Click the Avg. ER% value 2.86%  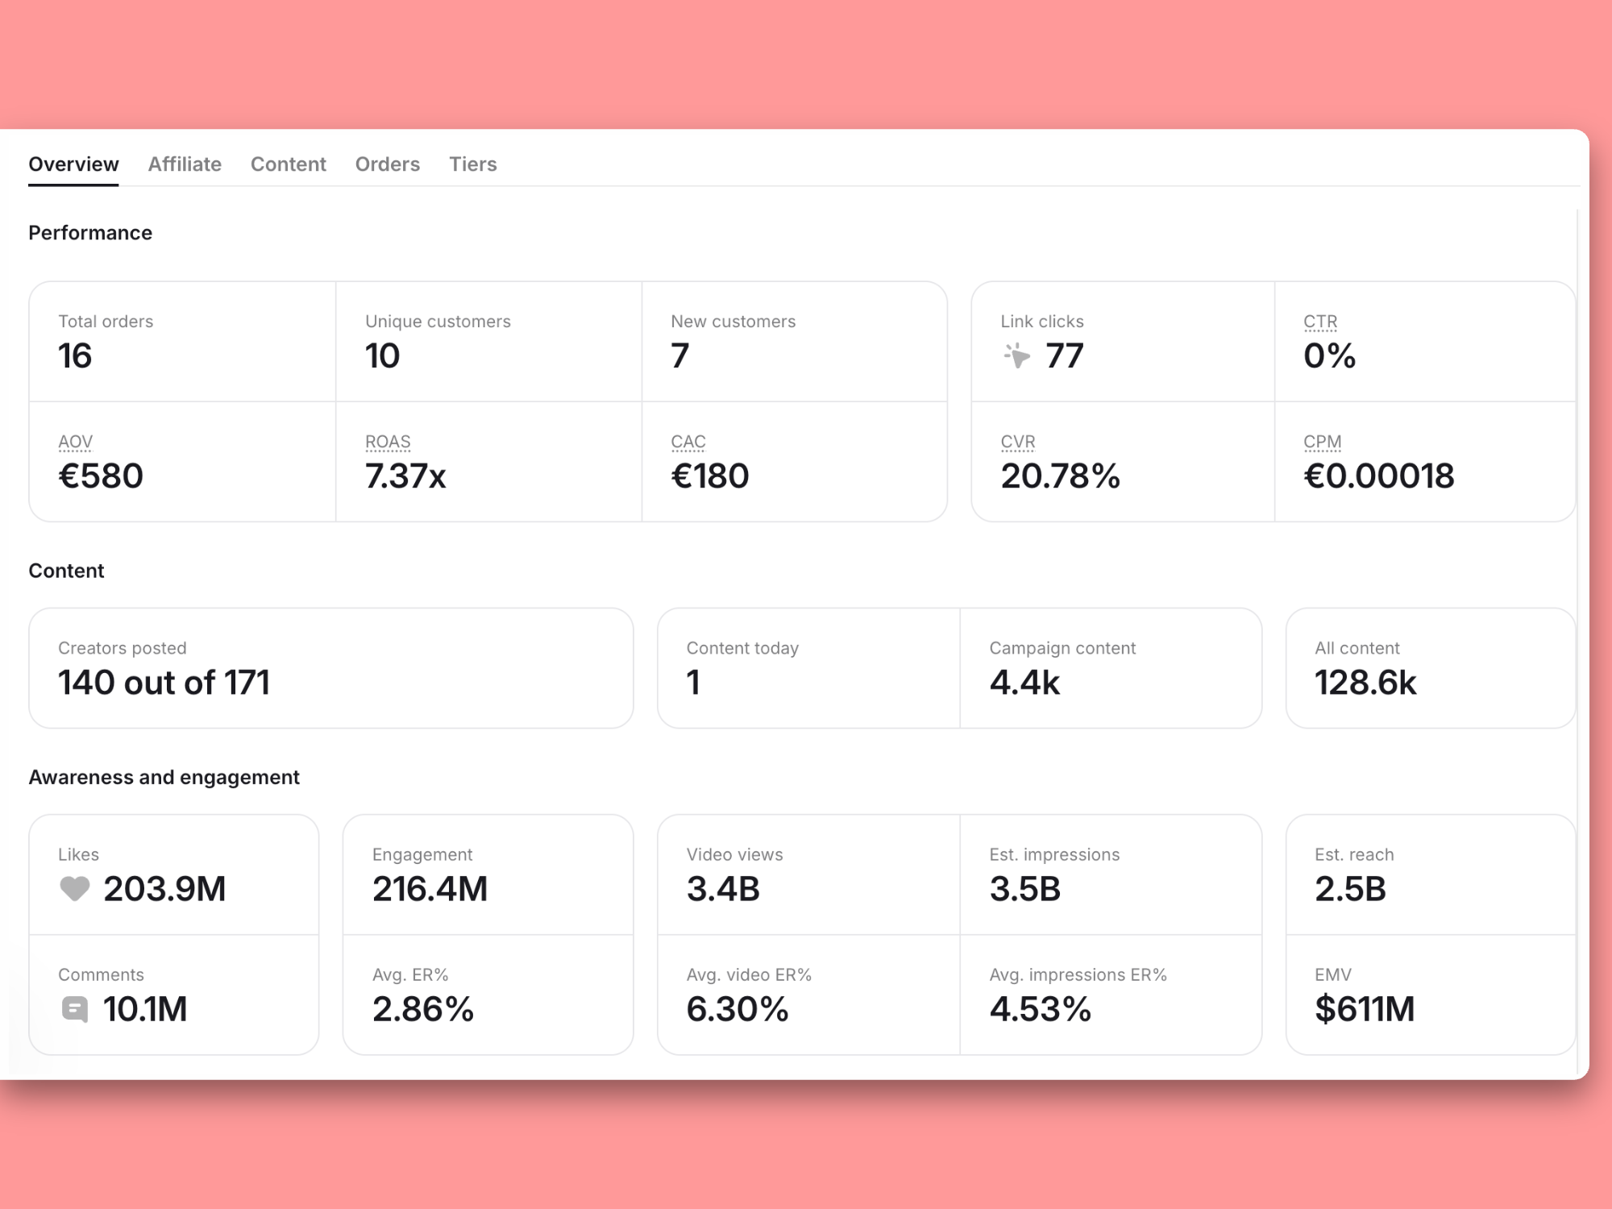click(423, 1009)
